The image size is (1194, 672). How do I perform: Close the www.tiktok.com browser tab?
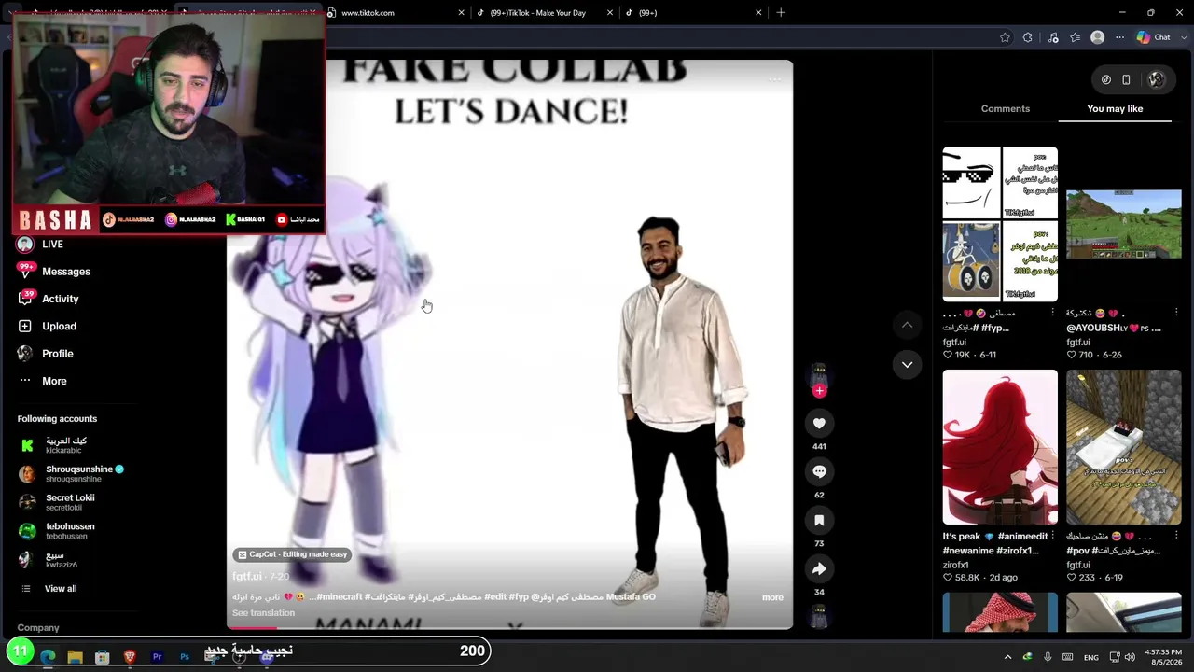(x=461, y=13)
